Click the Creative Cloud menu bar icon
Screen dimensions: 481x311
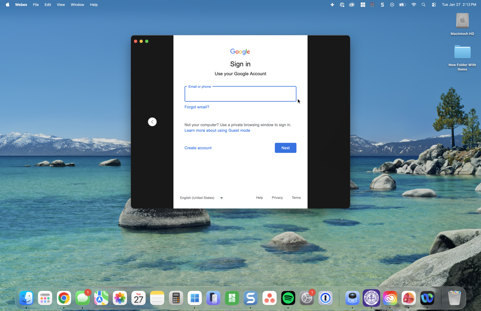352,5
